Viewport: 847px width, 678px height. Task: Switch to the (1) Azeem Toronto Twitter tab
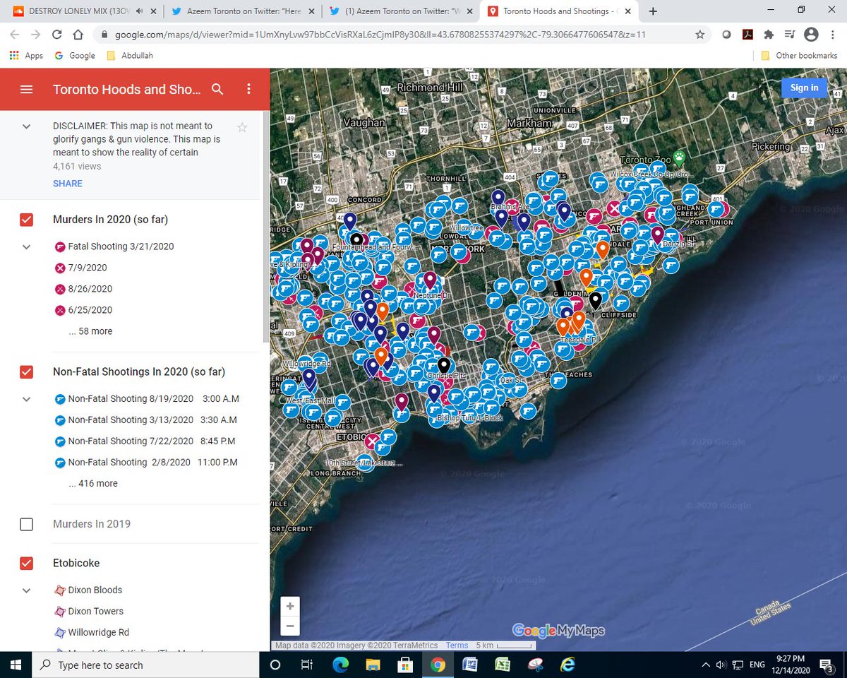tap(400, 11)
